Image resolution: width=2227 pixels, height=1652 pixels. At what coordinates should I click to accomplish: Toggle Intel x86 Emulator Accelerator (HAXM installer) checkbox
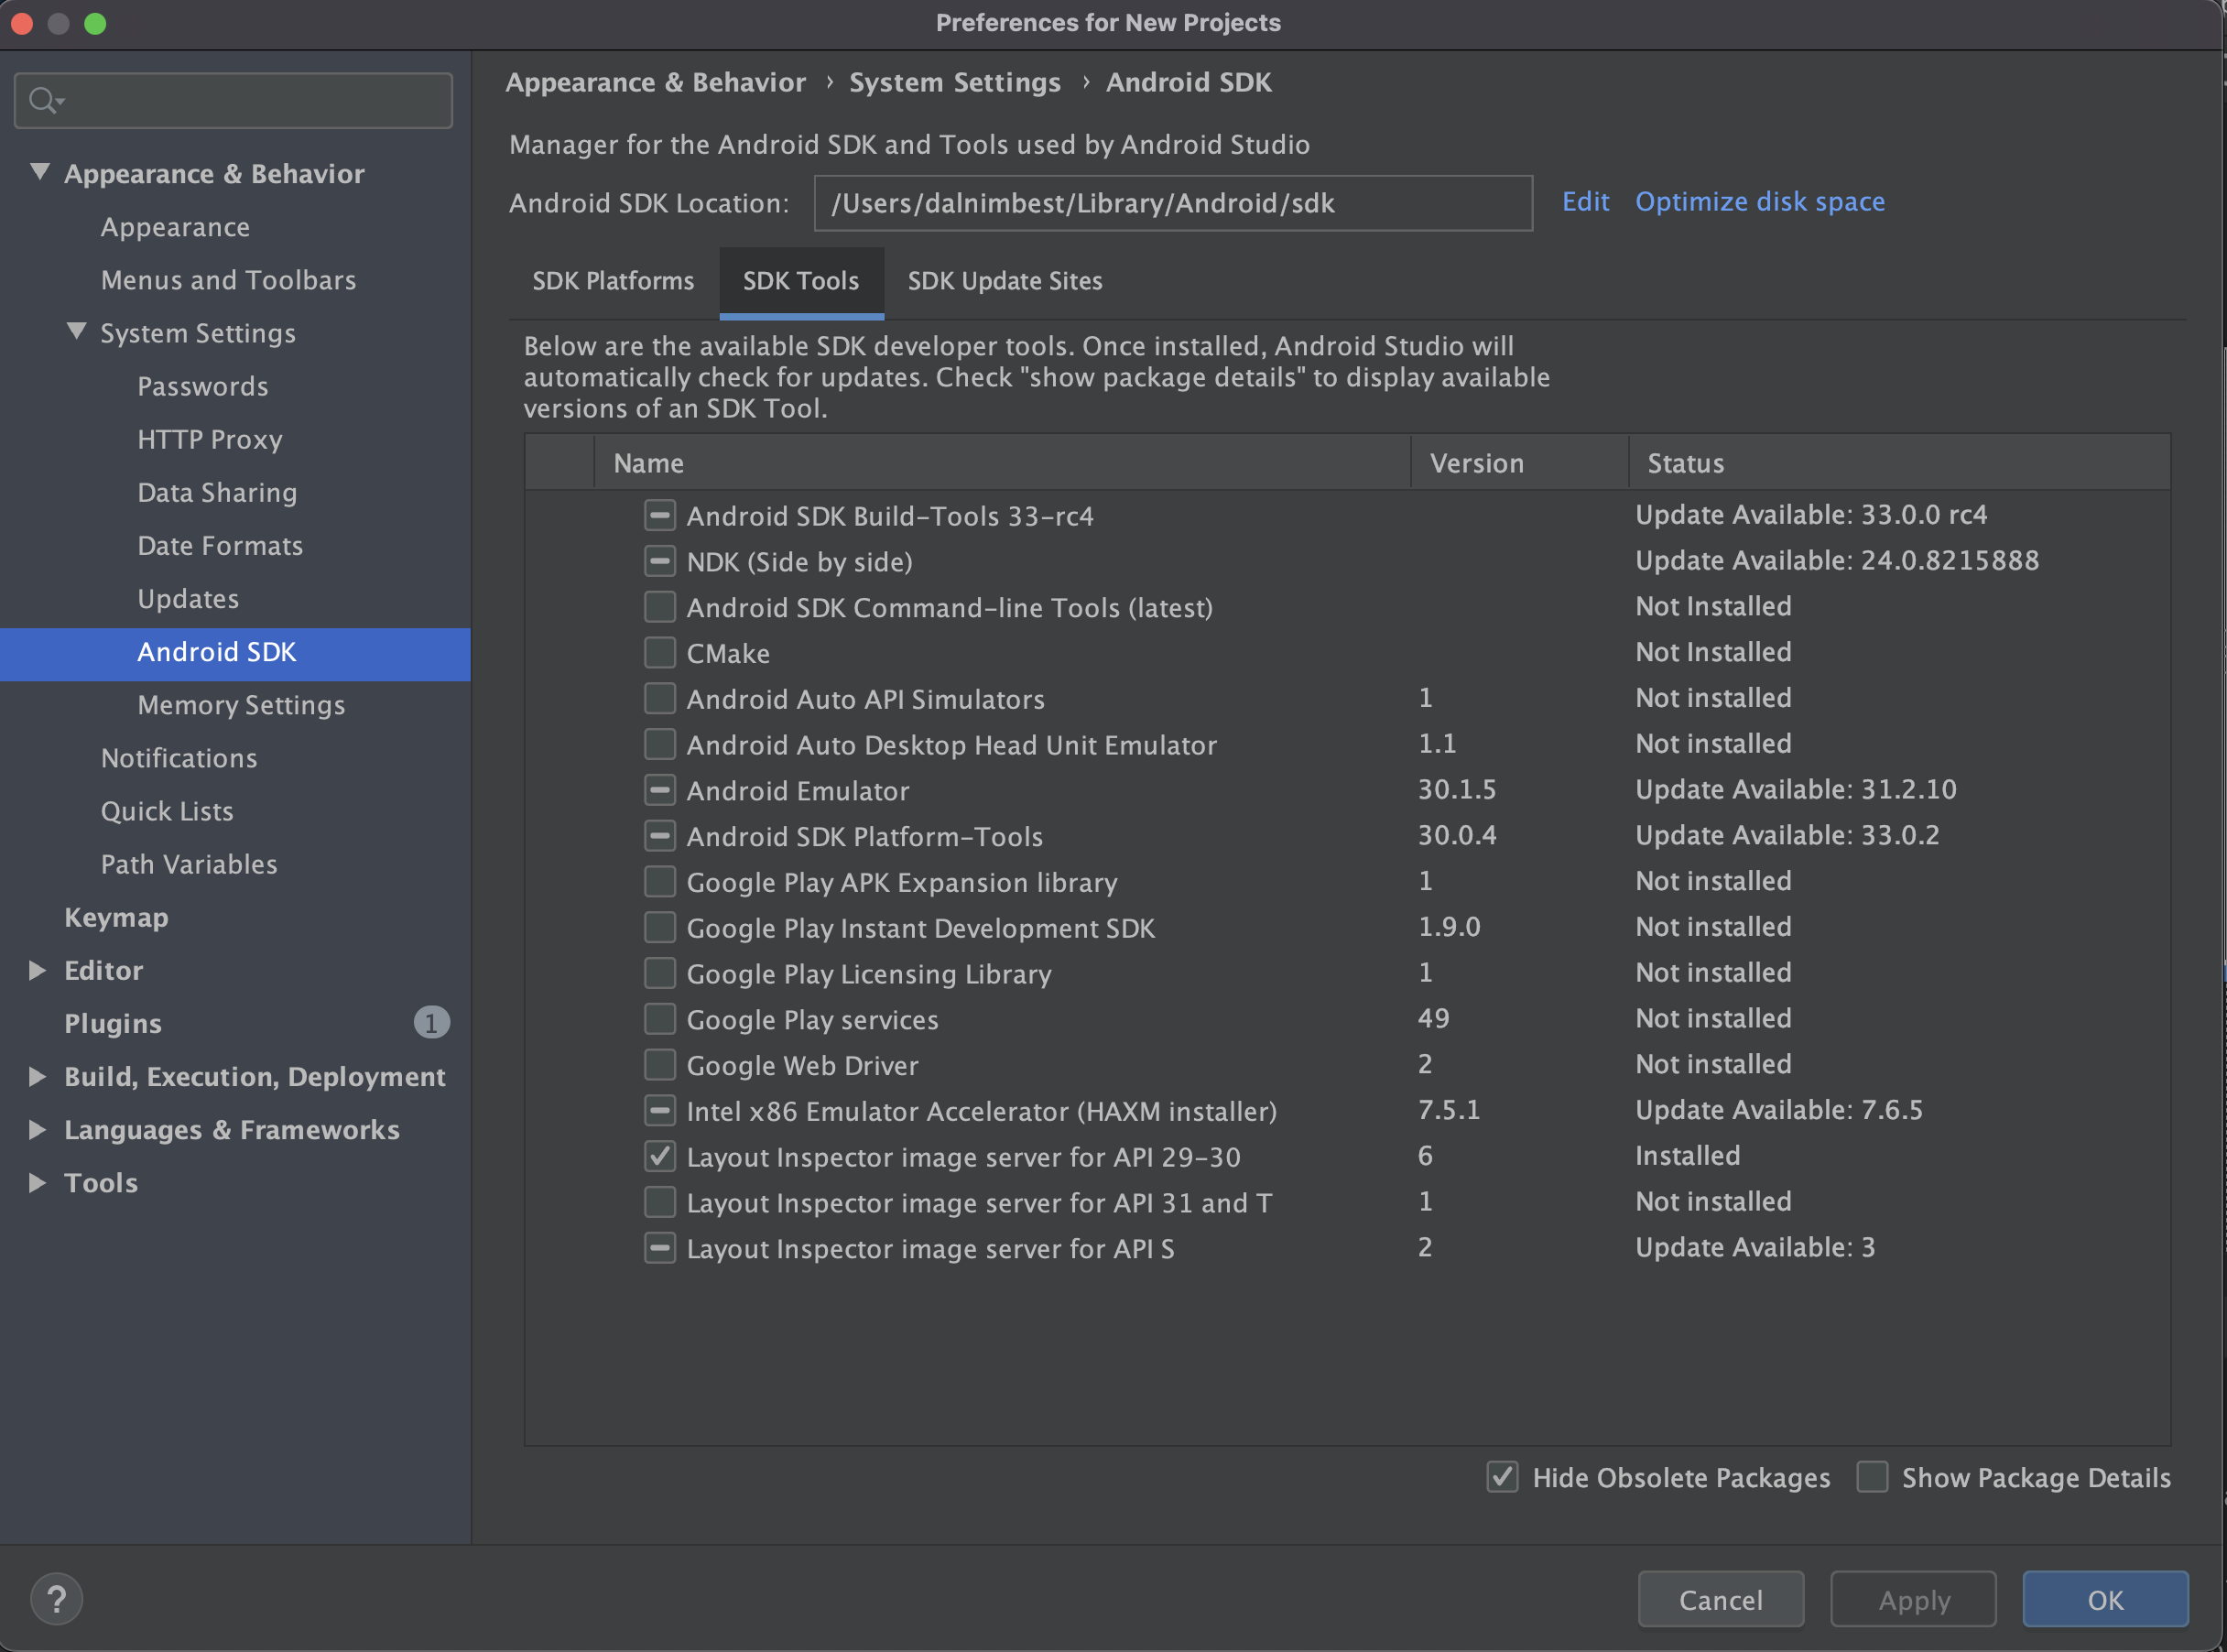pyautogui.click(x=660, y=1110)
